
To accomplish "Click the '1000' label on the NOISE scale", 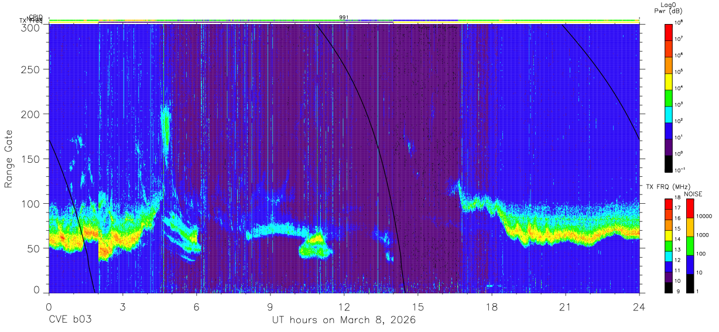I will (703, 235).
